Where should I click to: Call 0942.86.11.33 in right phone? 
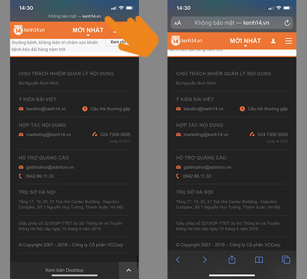197,176
